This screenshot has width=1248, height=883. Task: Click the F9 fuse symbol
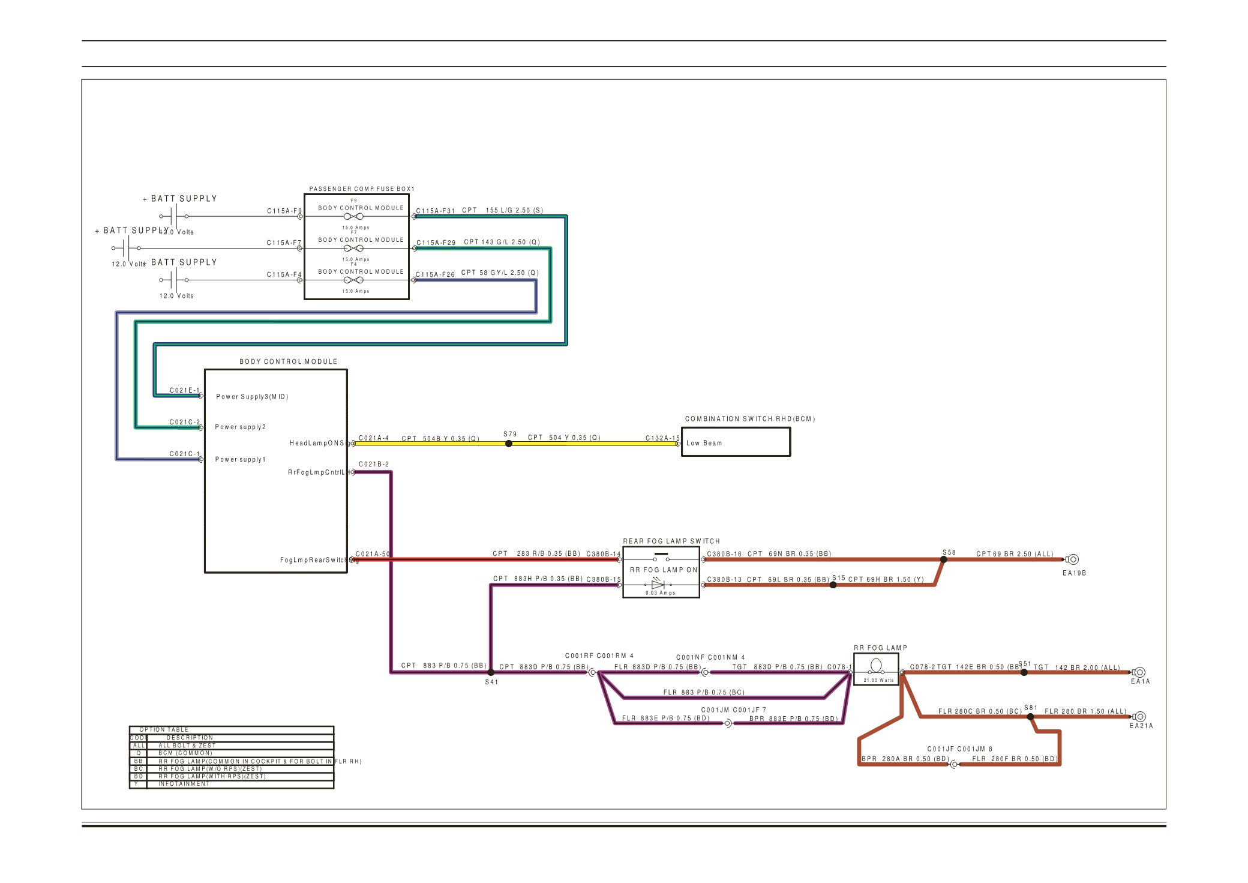(353, 216)
